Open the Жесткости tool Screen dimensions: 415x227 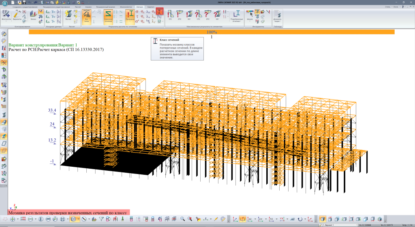click(x=6, y=15)
